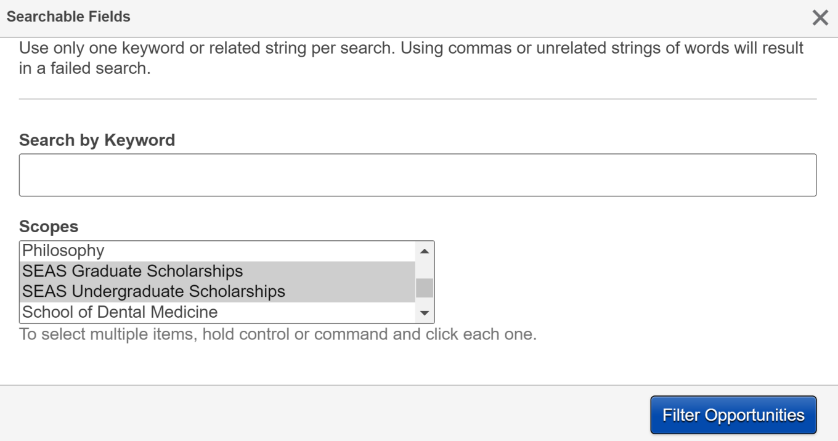Click the Scopes label heading
This screenshot has width=838, height=441.
(49, 227)
